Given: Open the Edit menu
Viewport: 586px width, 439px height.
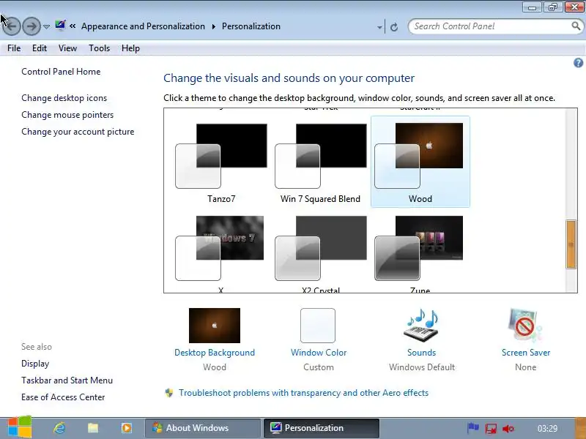Looking at the screenshot, I should pyautogui.click(x=40, y=48).
